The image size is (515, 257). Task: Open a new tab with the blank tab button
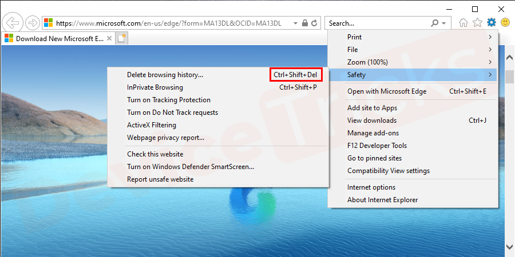(x=121, y=38)
